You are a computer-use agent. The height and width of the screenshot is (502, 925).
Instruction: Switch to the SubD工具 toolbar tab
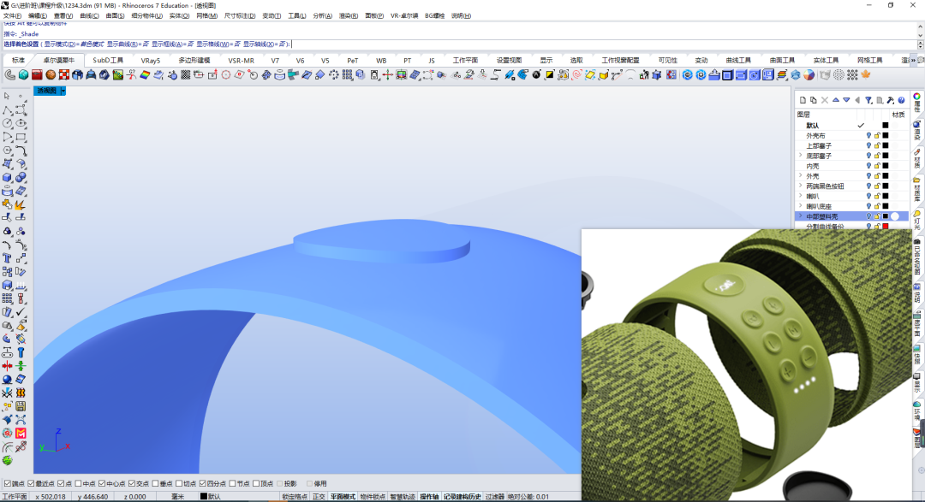[x=108, y=60]
